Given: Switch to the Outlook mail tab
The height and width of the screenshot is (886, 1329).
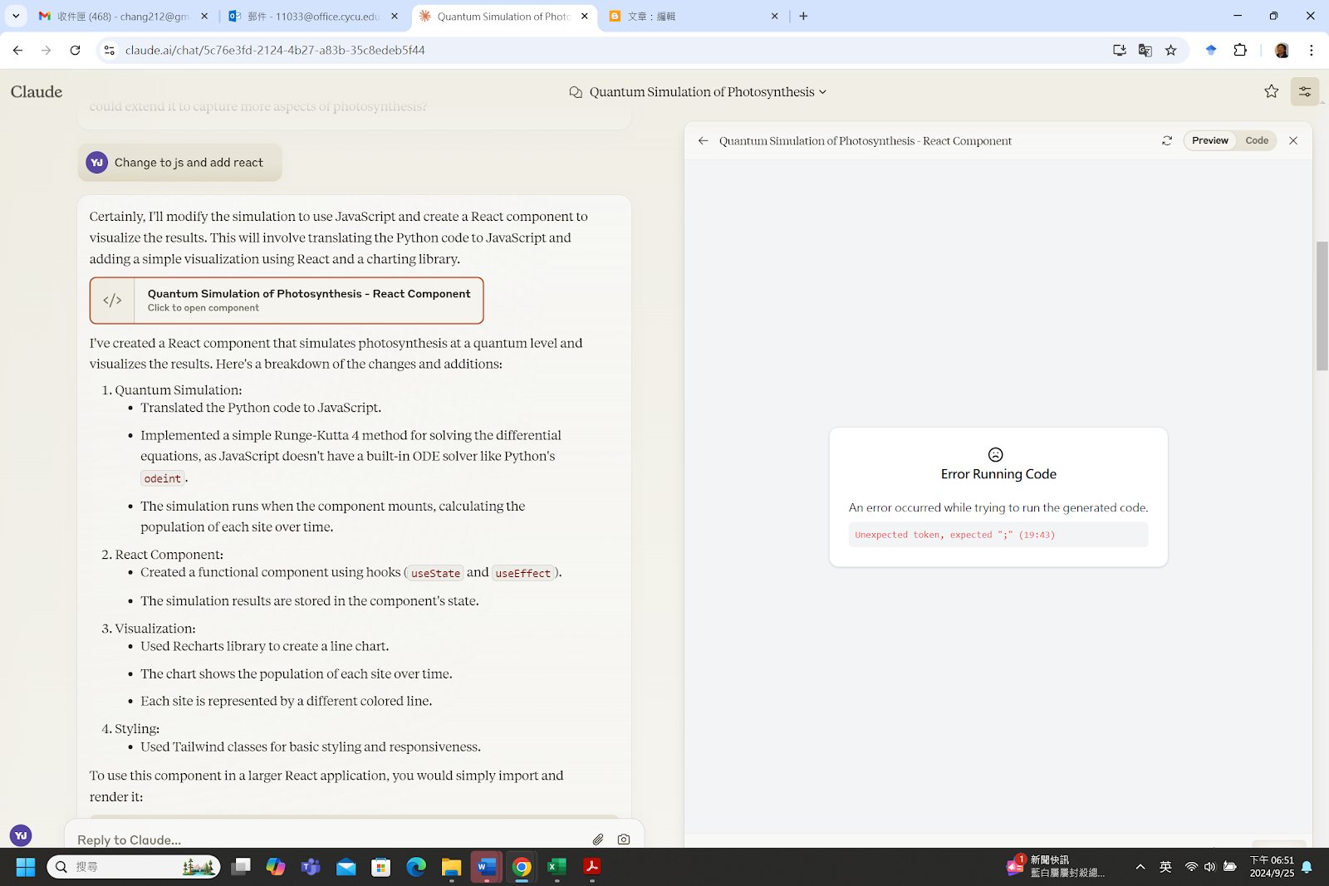Looking at the screenshot, I should point(314,16).
